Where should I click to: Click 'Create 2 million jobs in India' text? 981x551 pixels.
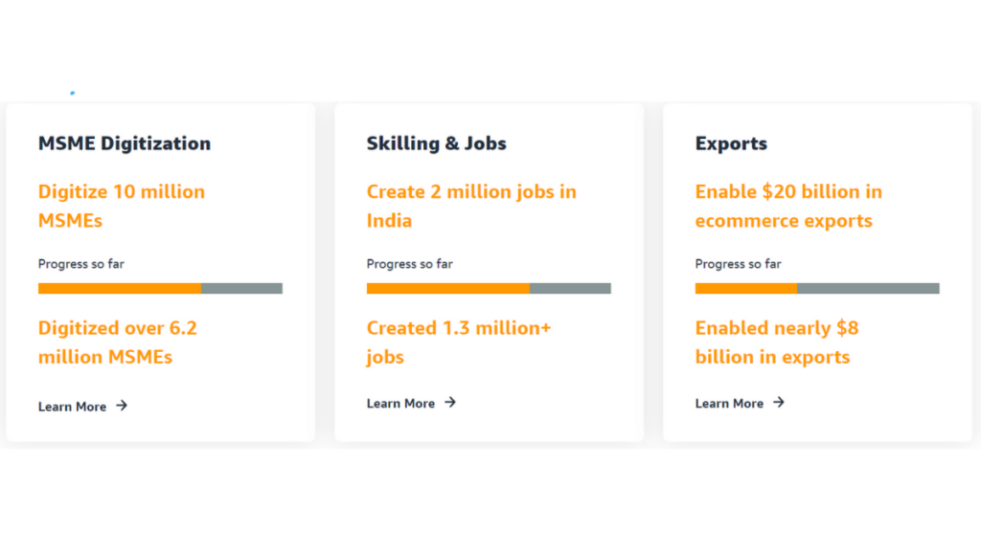471,206
